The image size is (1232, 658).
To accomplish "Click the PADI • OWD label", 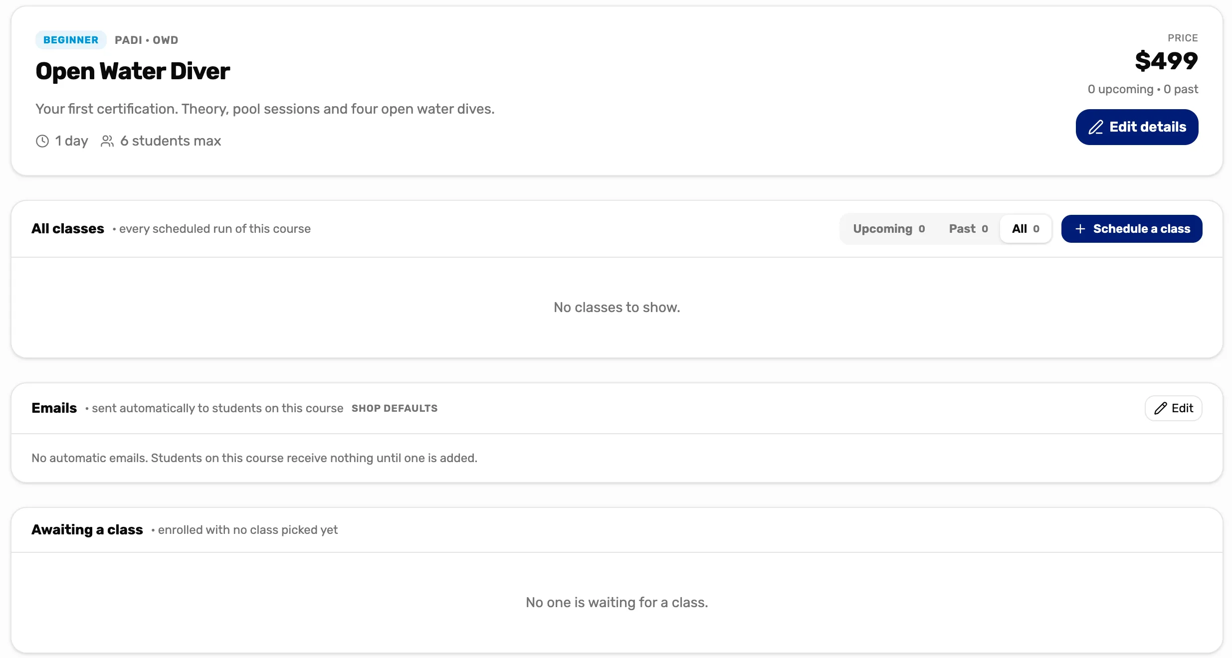I will [146, 40].
